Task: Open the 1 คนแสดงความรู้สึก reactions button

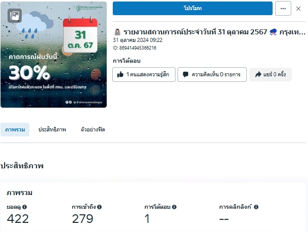Action: (x=144, y=75)
